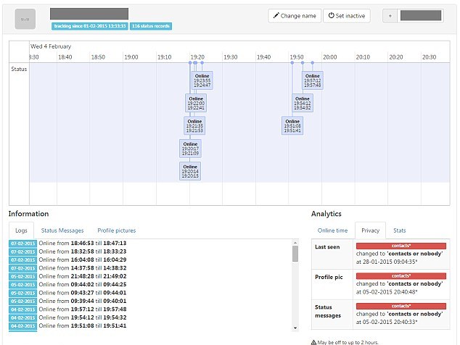Select the Online 19:23:55 timeline block

coord(202,80)
